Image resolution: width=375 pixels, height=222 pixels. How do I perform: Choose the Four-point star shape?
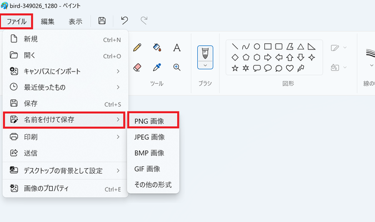pos(311,57)
